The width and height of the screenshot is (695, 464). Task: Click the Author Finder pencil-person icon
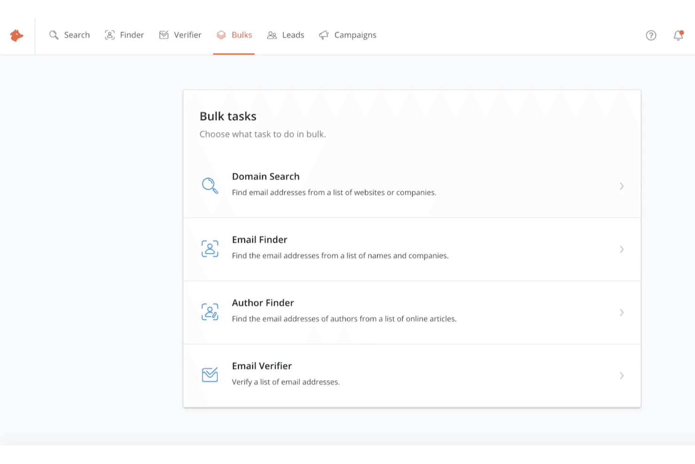click(x=210, y=312)
